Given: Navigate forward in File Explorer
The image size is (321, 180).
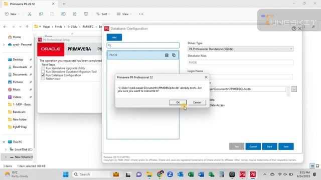Looking at the screenshot, I should [x=13, y=26].
